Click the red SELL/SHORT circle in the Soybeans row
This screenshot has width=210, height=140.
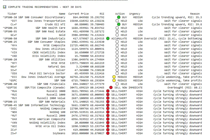coord(108,133)
